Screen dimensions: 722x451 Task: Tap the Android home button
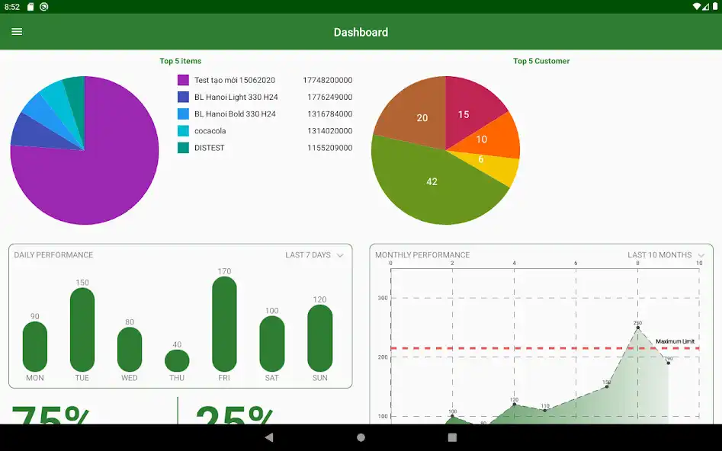click(361, 437)
